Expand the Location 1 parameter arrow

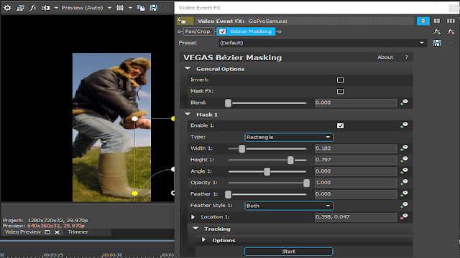pos(193,217)
